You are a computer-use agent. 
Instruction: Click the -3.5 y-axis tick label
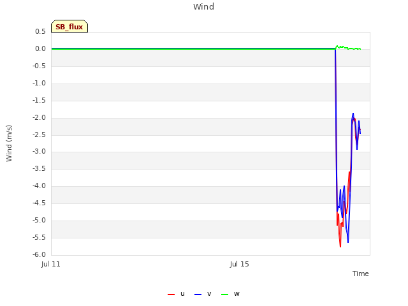pyautogui.click(x=39, y=168)
